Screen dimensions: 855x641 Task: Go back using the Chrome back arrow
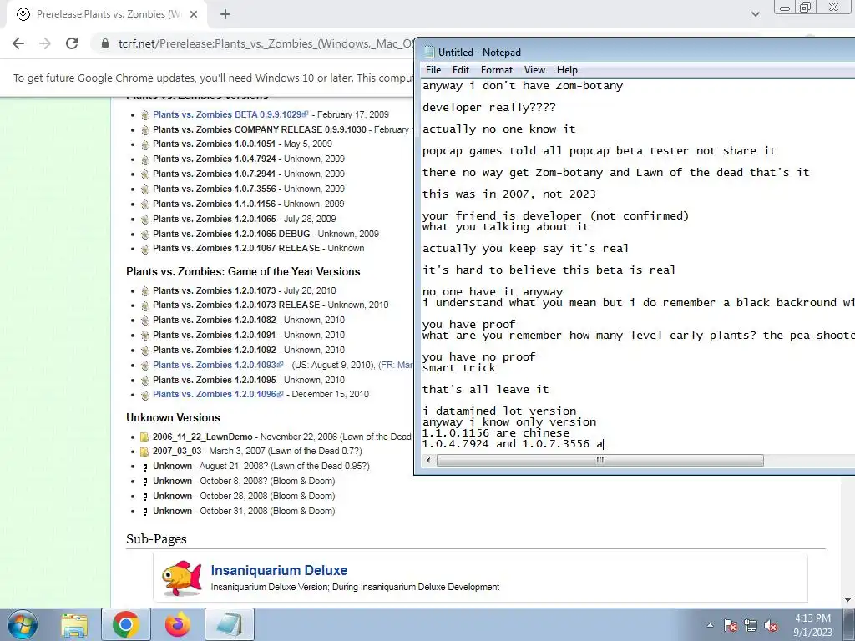(x=18, y=43)
